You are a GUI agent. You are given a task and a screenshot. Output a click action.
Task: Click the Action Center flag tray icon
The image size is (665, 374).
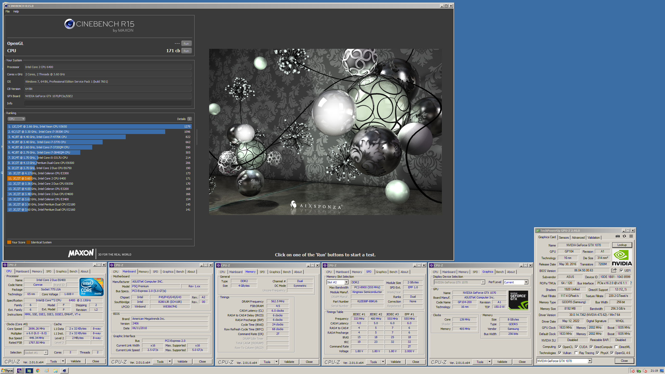633,371
